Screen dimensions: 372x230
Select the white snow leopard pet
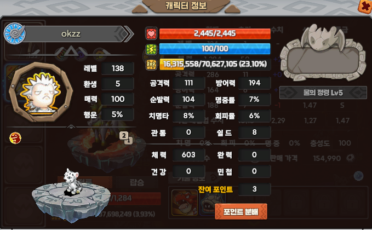click(x=73, y=182)
